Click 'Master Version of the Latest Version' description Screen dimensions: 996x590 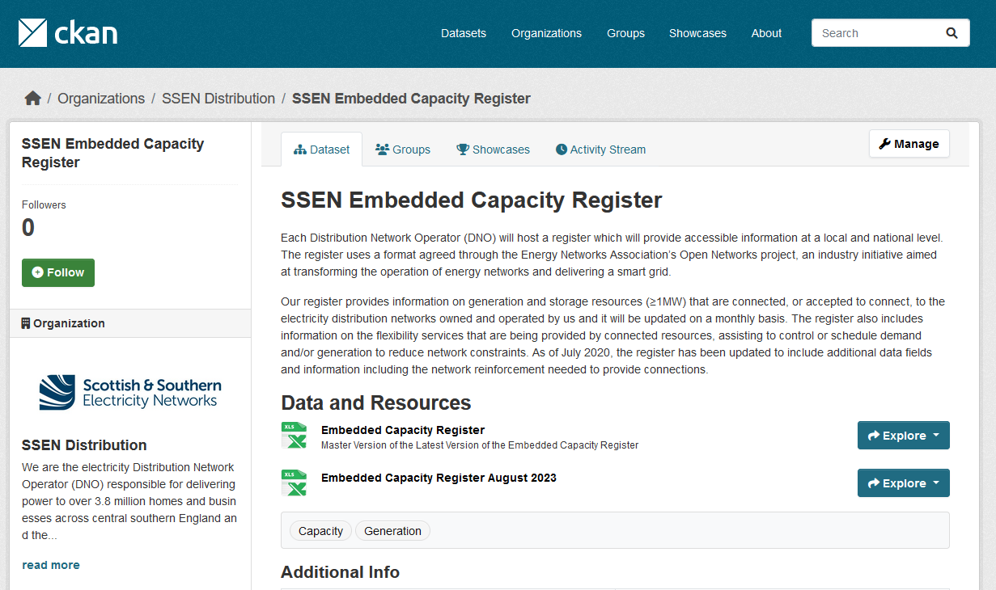point(480,445)
